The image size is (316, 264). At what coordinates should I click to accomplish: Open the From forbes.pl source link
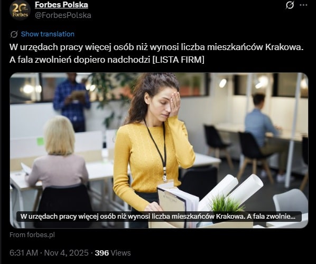[x=32, y=234]
